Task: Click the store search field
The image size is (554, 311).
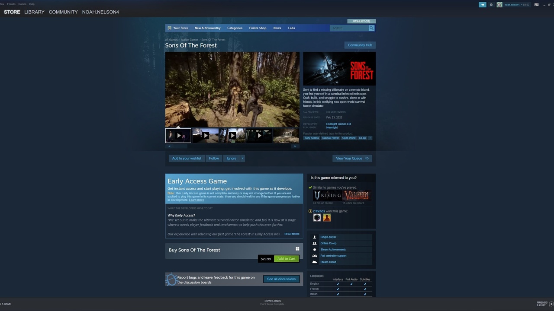Action: [350, 28]
